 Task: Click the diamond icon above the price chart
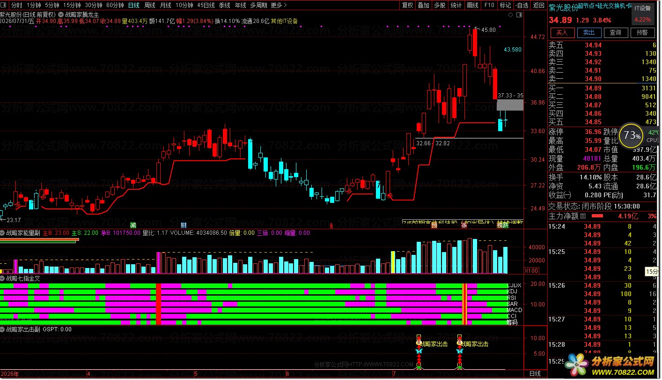pos(510,15)
